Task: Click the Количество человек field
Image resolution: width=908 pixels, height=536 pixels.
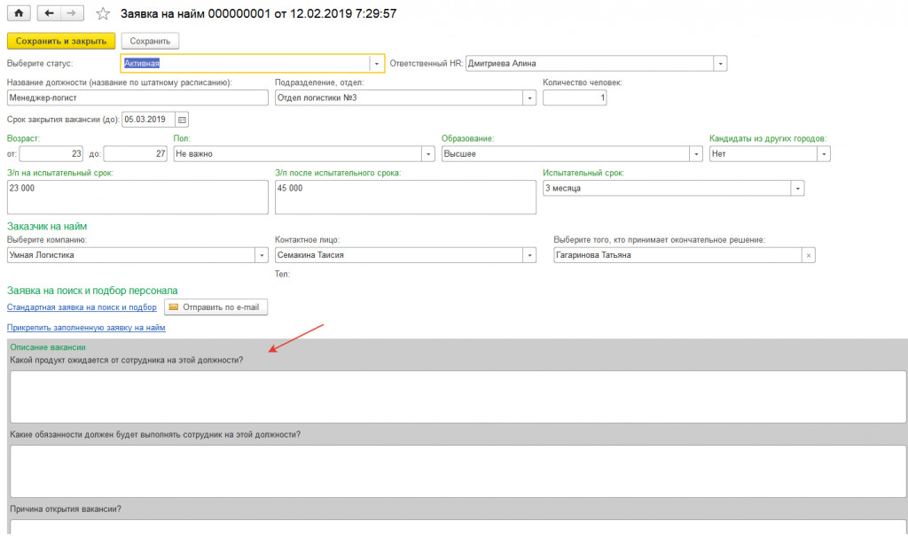Action: [575, 97]
